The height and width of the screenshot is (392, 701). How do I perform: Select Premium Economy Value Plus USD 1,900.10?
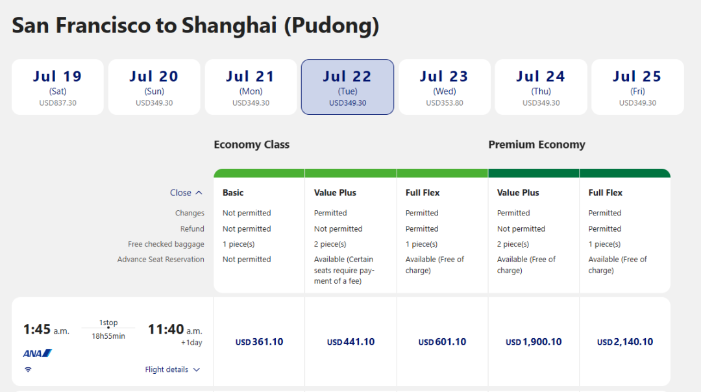pyautogui.click(x=534, y=342)
